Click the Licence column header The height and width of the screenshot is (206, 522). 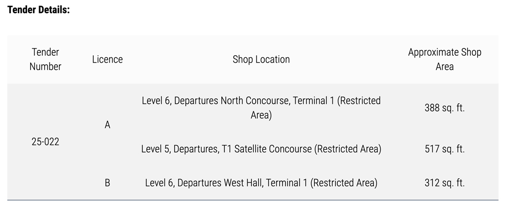click(x=107, y=59)
